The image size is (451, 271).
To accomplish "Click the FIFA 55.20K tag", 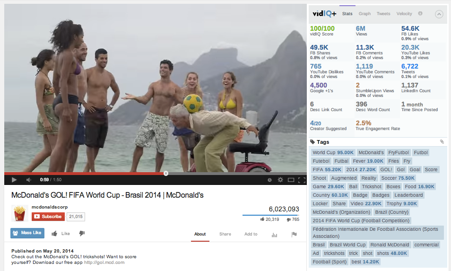I will click(327, 169).
